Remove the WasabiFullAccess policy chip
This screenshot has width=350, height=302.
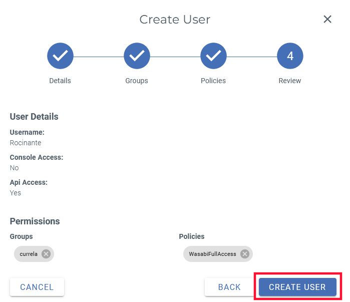[x=244, y=254]
